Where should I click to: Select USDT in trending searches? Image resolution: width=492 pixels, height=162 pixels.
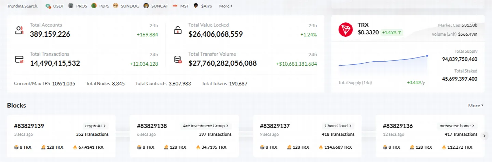pos(59,6)
